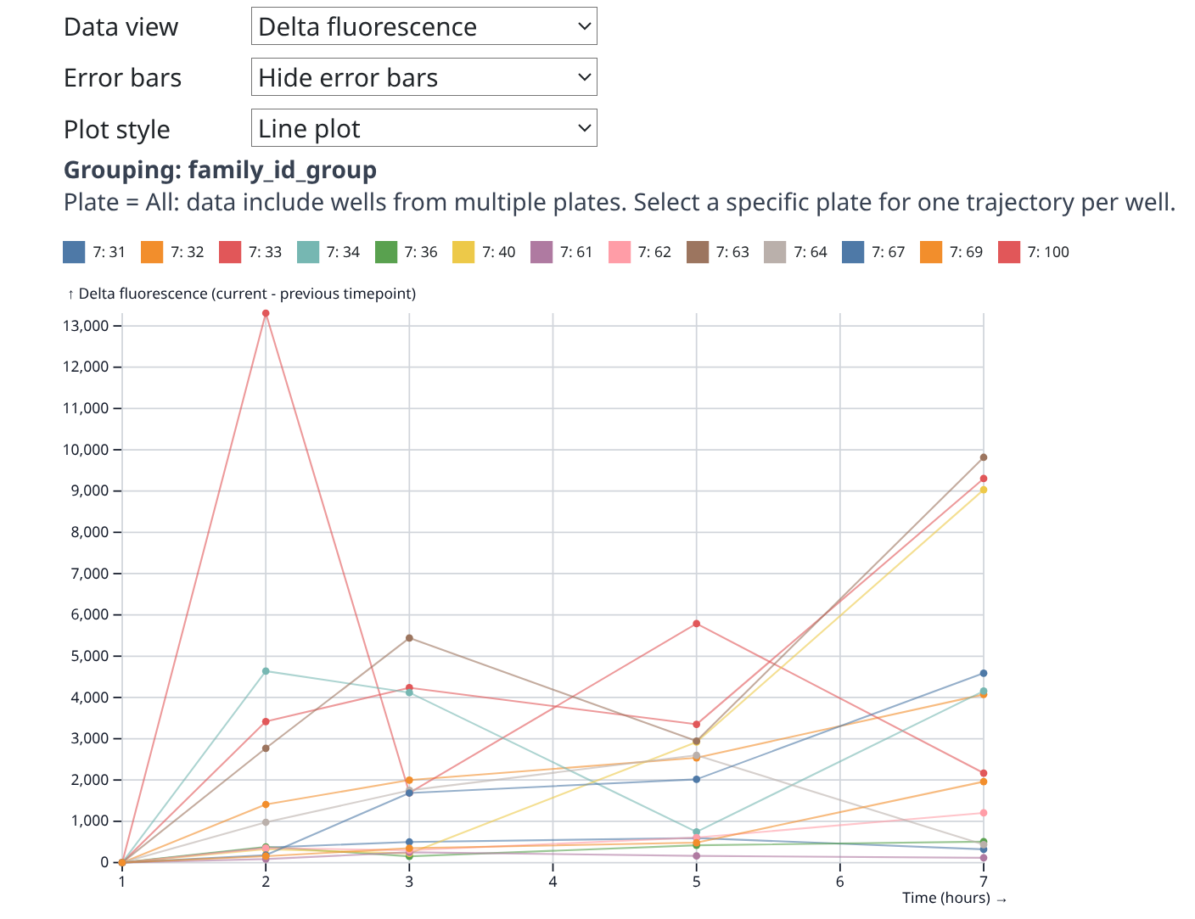Click the red data point at hour 5 peak
The image size is (1195, 919).
click(x=697, y=624)
